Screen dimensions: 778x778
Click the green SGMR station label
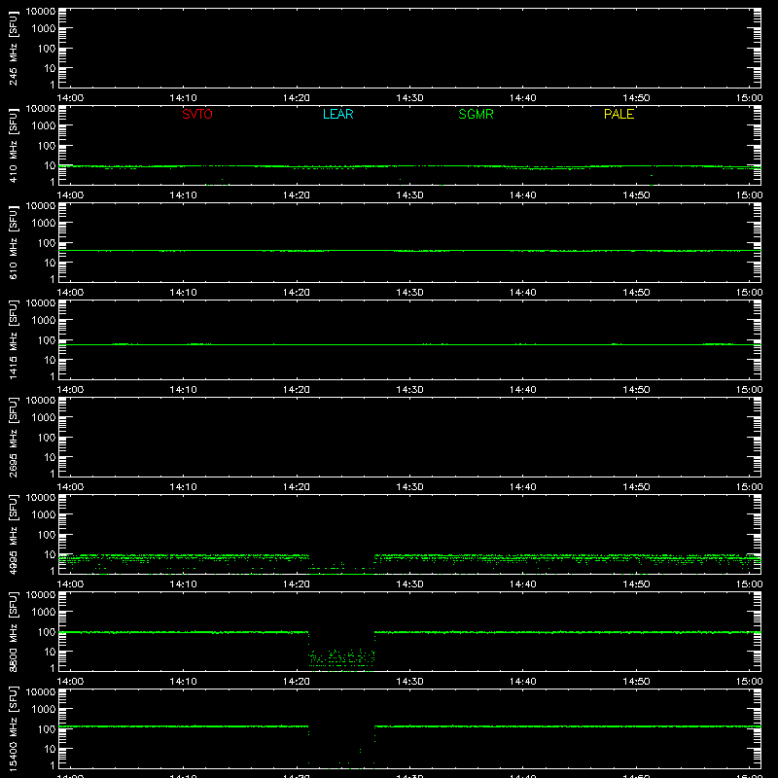click(x=476, y=114)
